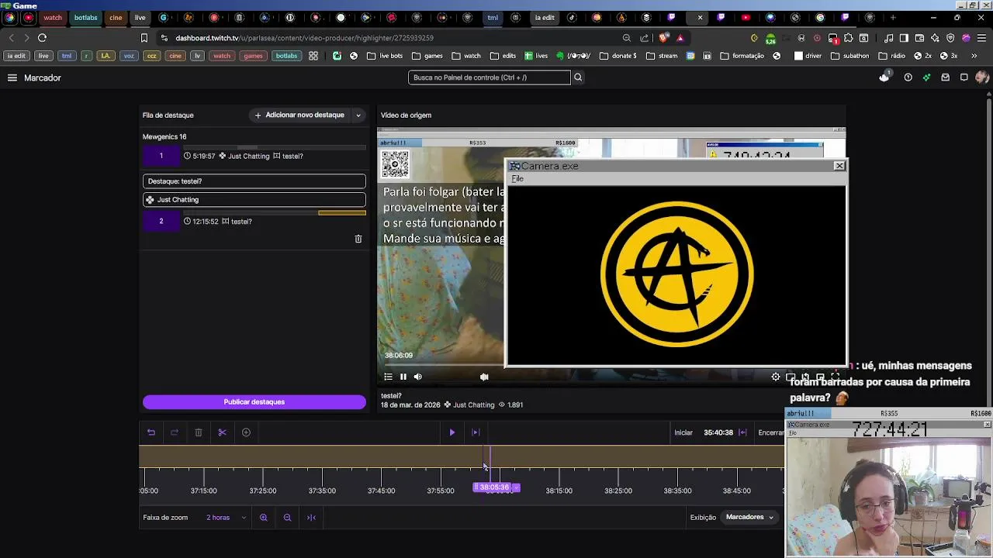Click the timeline track near the playhead
This screenshot has width=993, height=558.
tap(462, 457)
